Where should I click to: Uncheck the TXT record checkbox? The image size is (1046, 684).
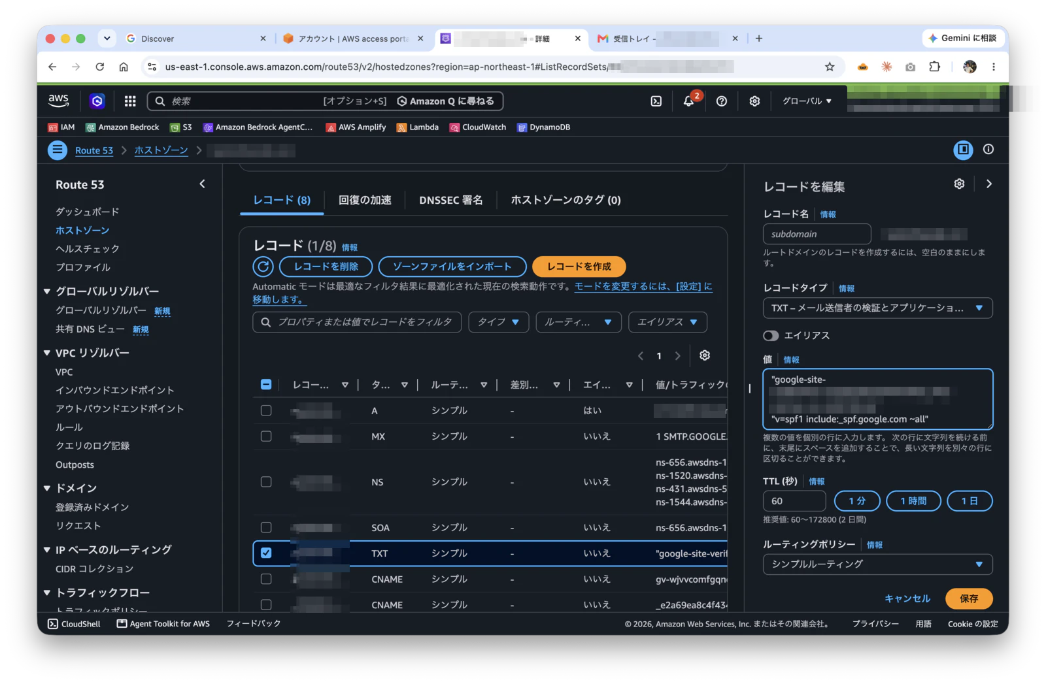[266, 553]
